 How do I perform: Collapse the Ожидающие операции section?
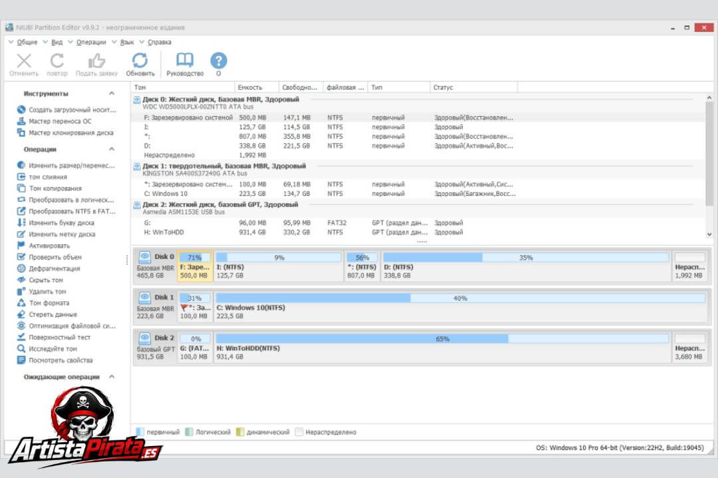(x=112, y=376)
